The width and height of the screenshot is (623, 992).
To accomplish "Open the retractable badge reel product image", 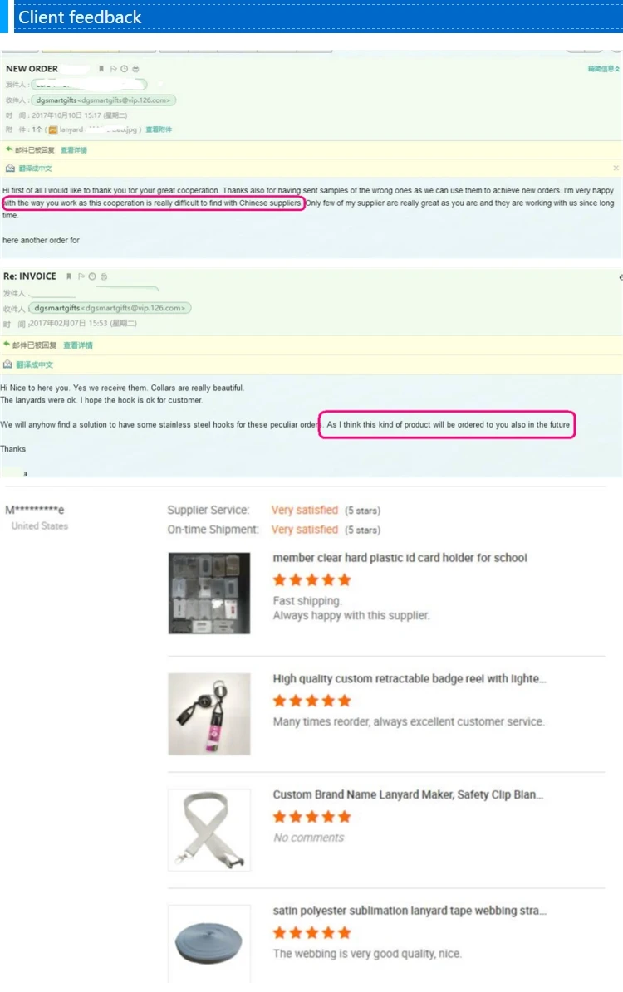I will (x=209, y=714).
